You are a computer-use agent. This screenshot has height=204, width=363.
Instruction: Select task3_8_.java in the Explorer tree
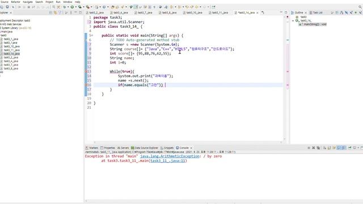click(11, 69)
